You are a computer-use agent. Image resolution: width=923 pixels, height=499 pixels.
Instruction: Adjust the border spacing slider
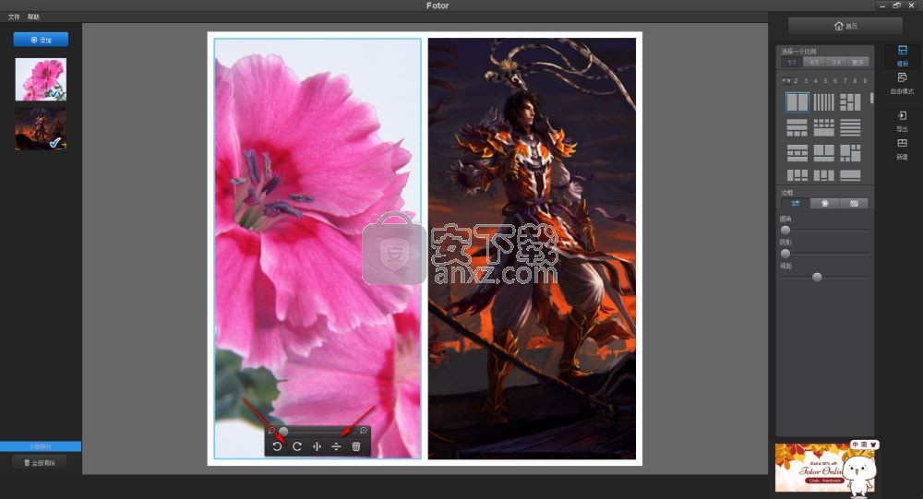point(817,277)
